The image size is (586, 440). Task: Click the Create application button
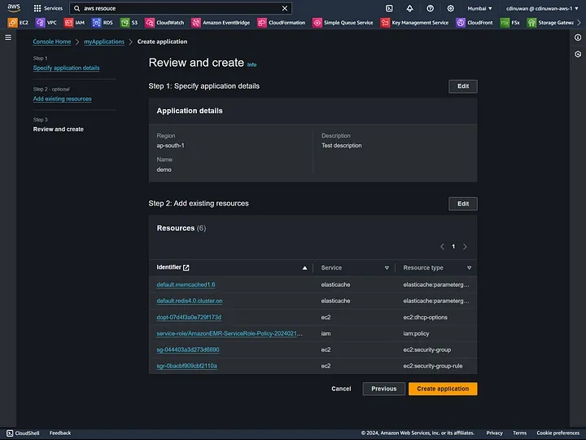443,389
